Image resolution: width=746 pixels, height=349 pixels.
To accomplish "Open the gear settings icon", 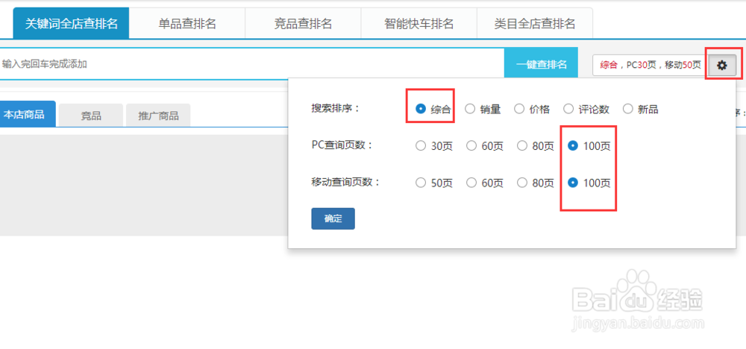I will [x=722, y=65].
